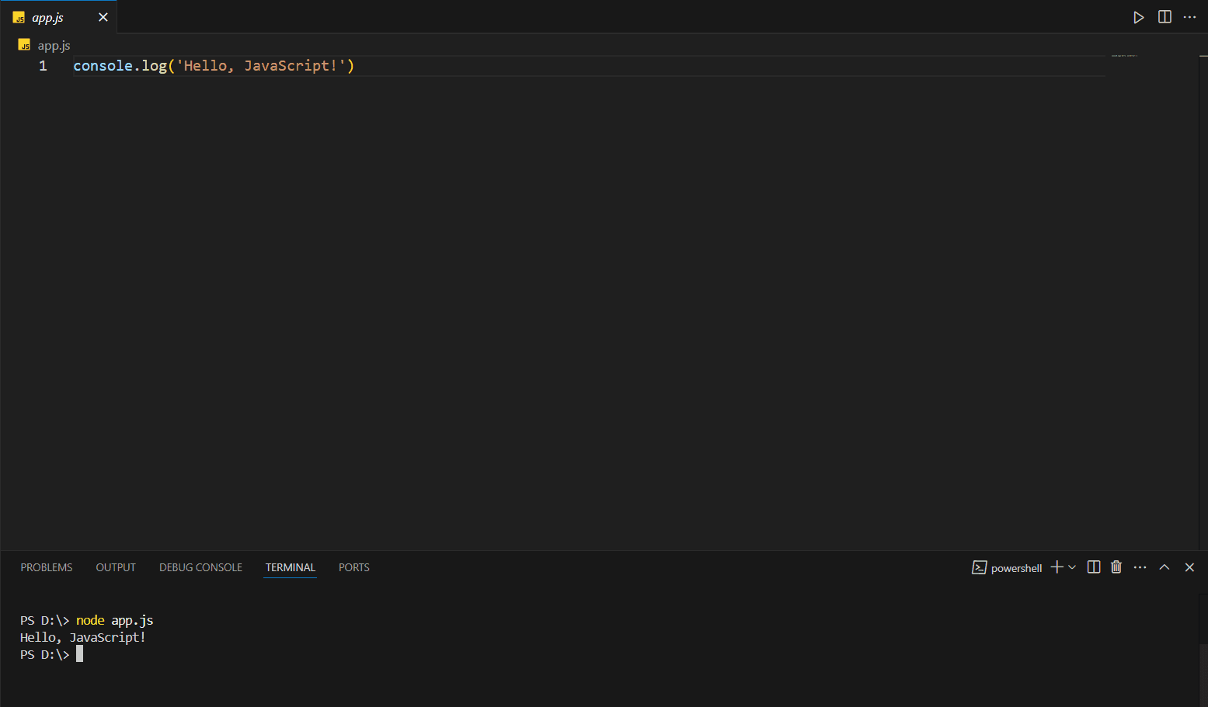The width and height of the screenshot is (1208, 707).
Task: Select the app.js editor tab
Action: tap(59, 17)
